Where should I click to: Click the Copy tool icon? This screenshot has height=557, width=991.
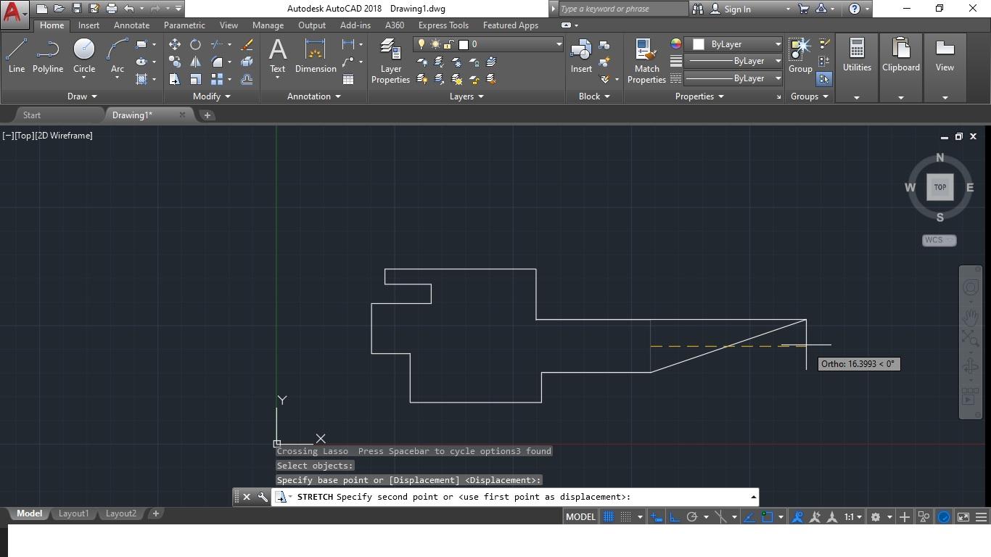[175, 62]
